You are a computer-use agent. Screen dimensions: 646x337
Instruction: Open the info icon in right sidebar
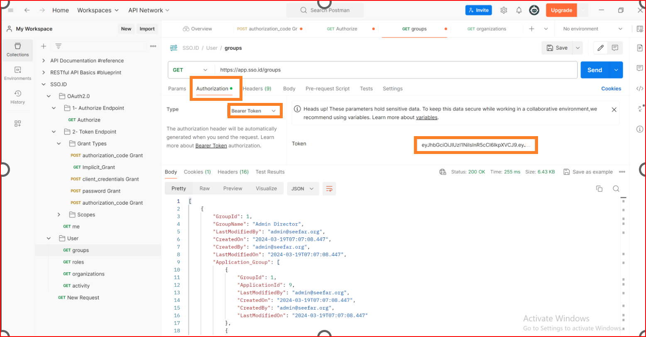[x=640, y=129]
